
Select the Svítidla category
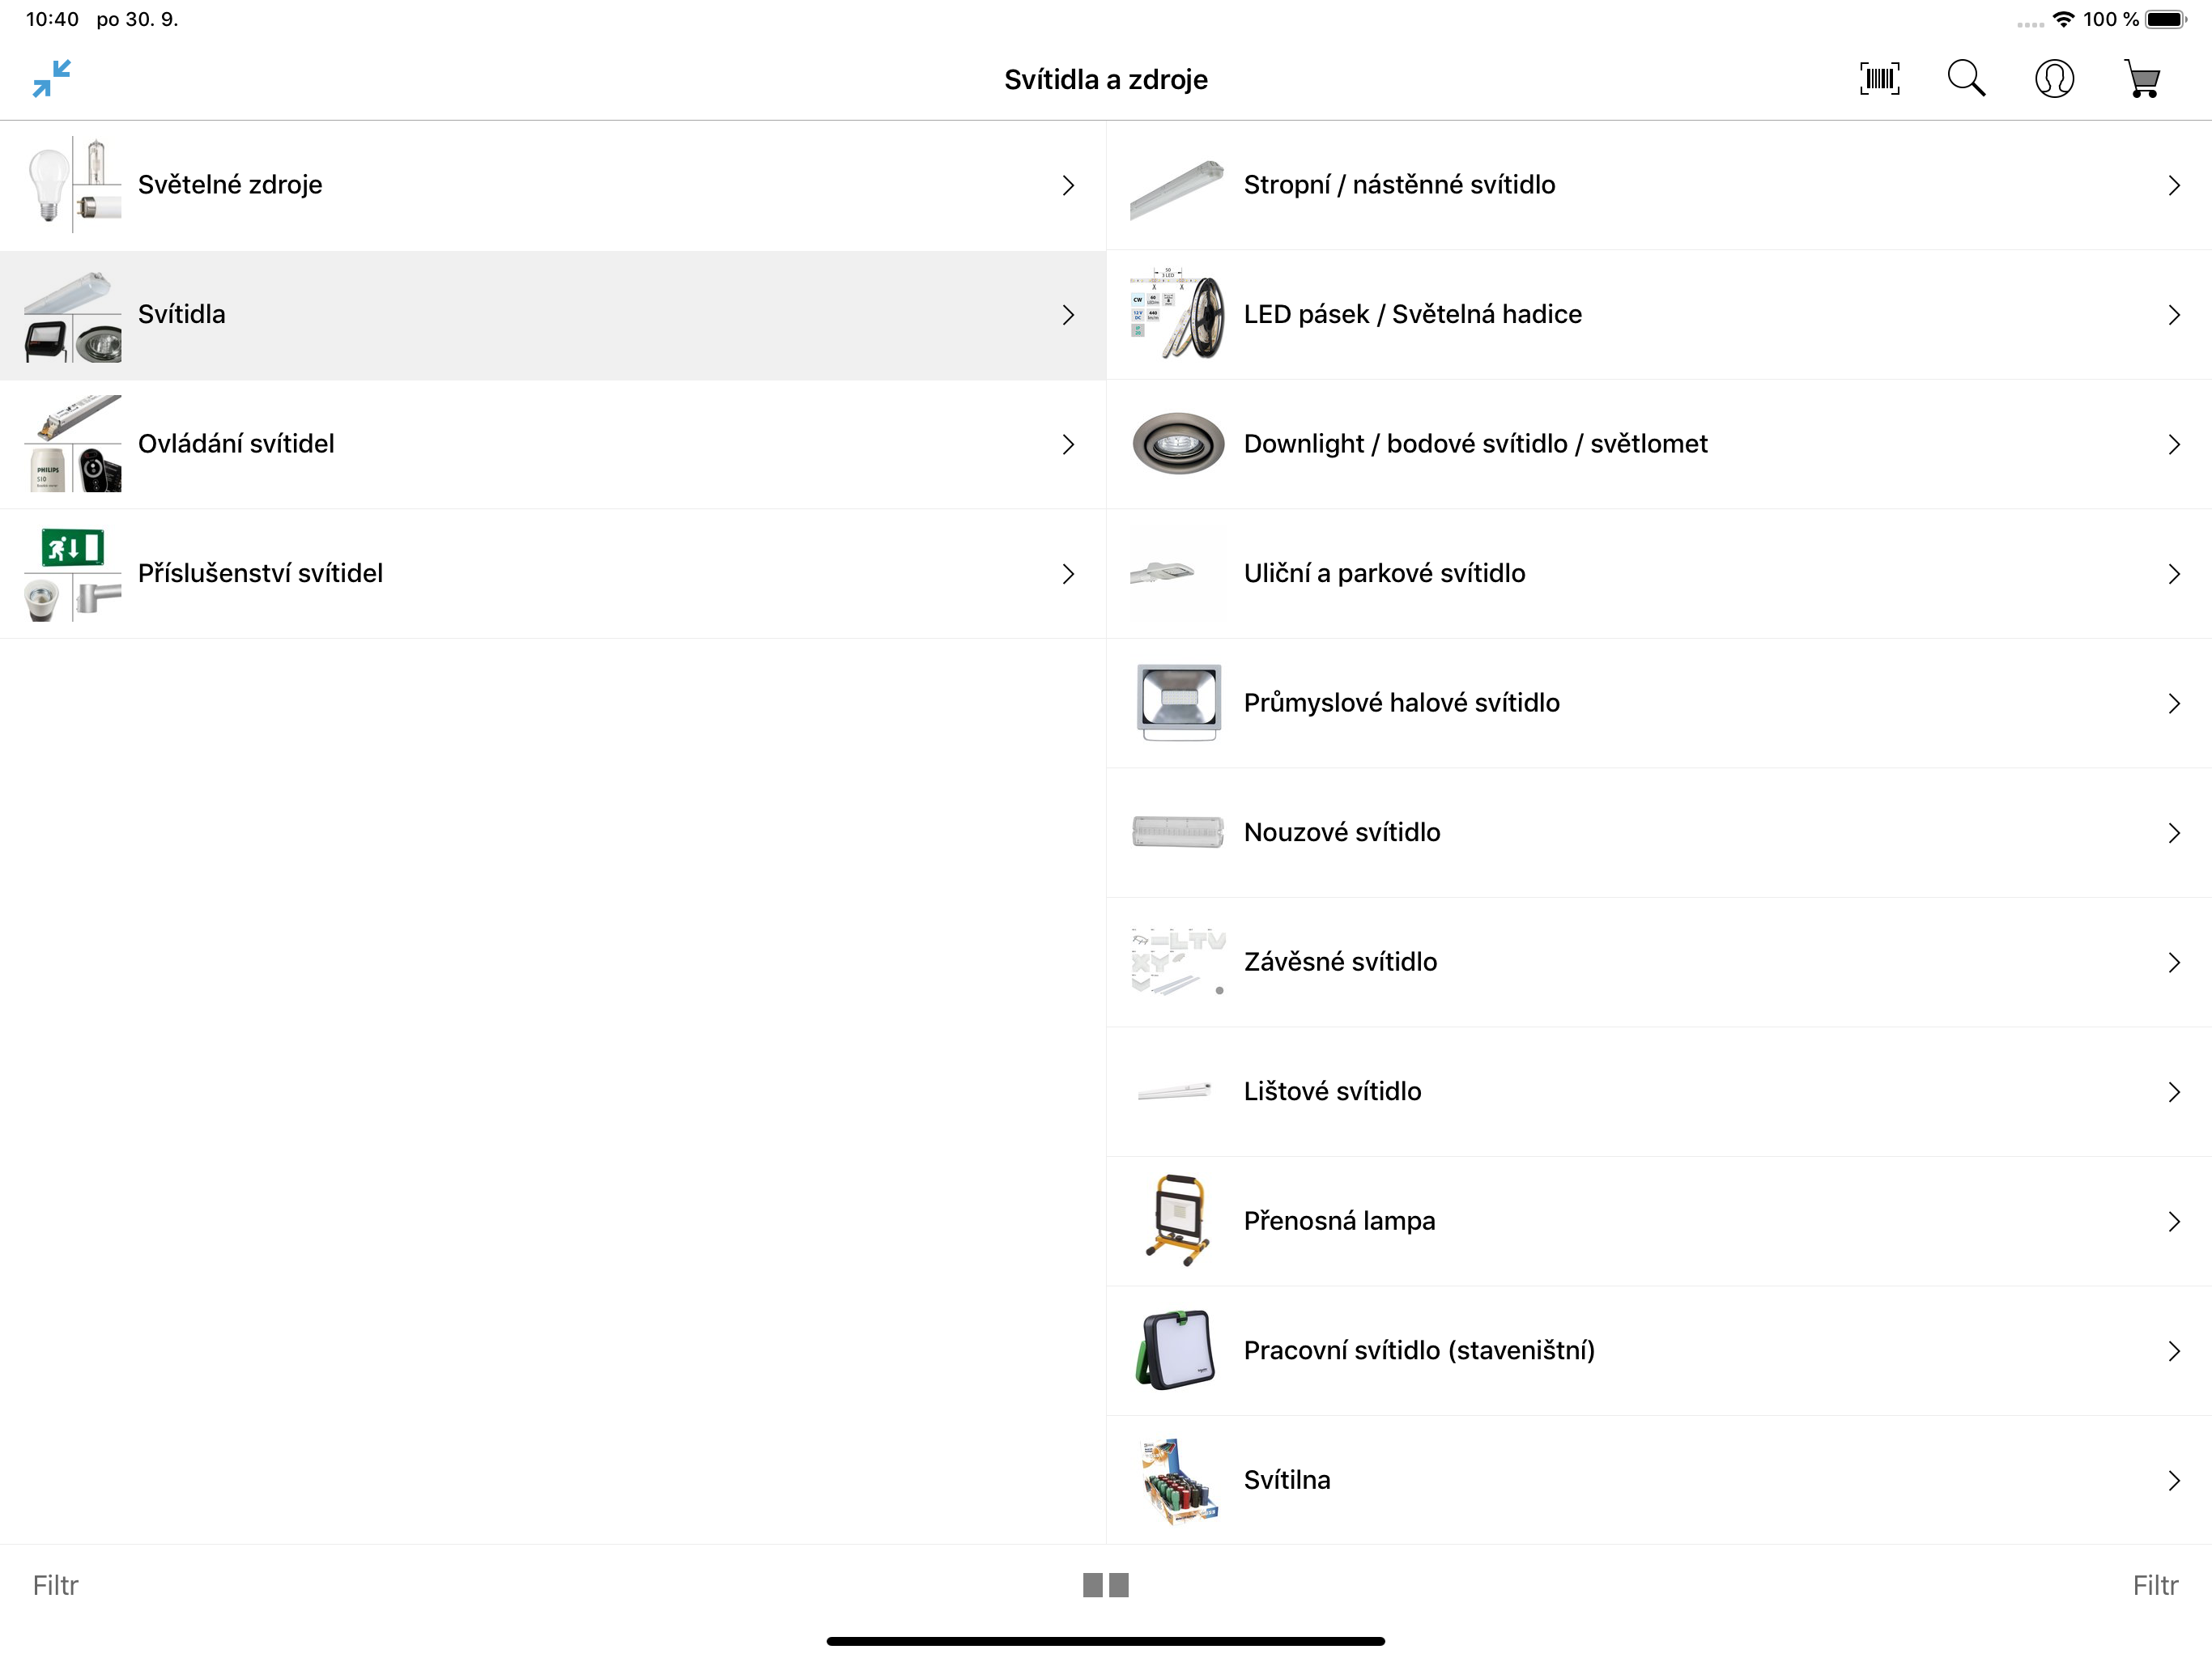553,315
